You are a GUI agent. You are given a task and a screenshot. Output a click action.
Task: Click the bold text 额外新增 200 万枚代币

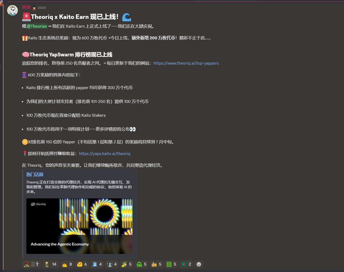153,38
